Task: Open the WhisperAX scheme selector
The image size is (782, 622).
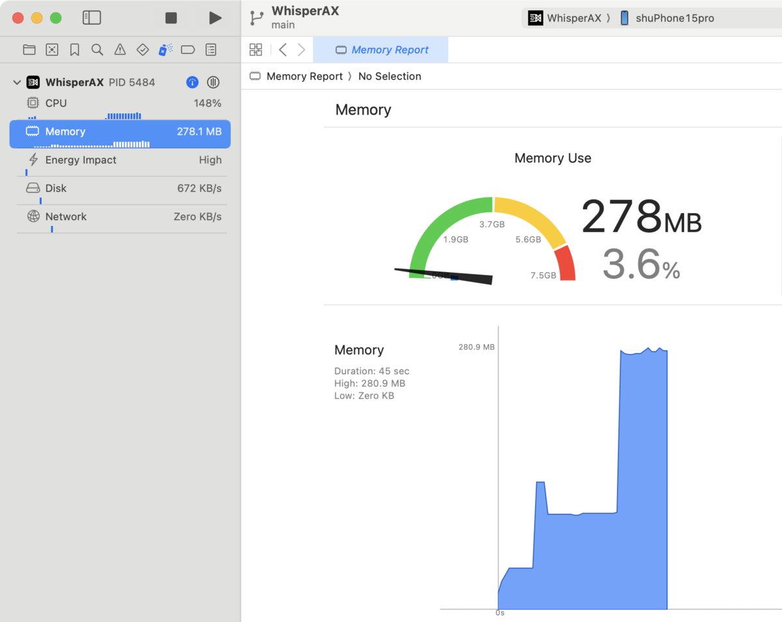Action: pos(565,18)
